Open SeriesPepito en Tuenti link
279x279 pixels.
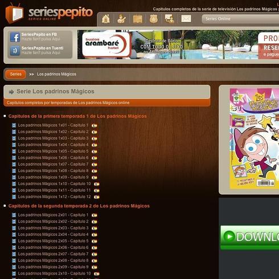point(42,48)
